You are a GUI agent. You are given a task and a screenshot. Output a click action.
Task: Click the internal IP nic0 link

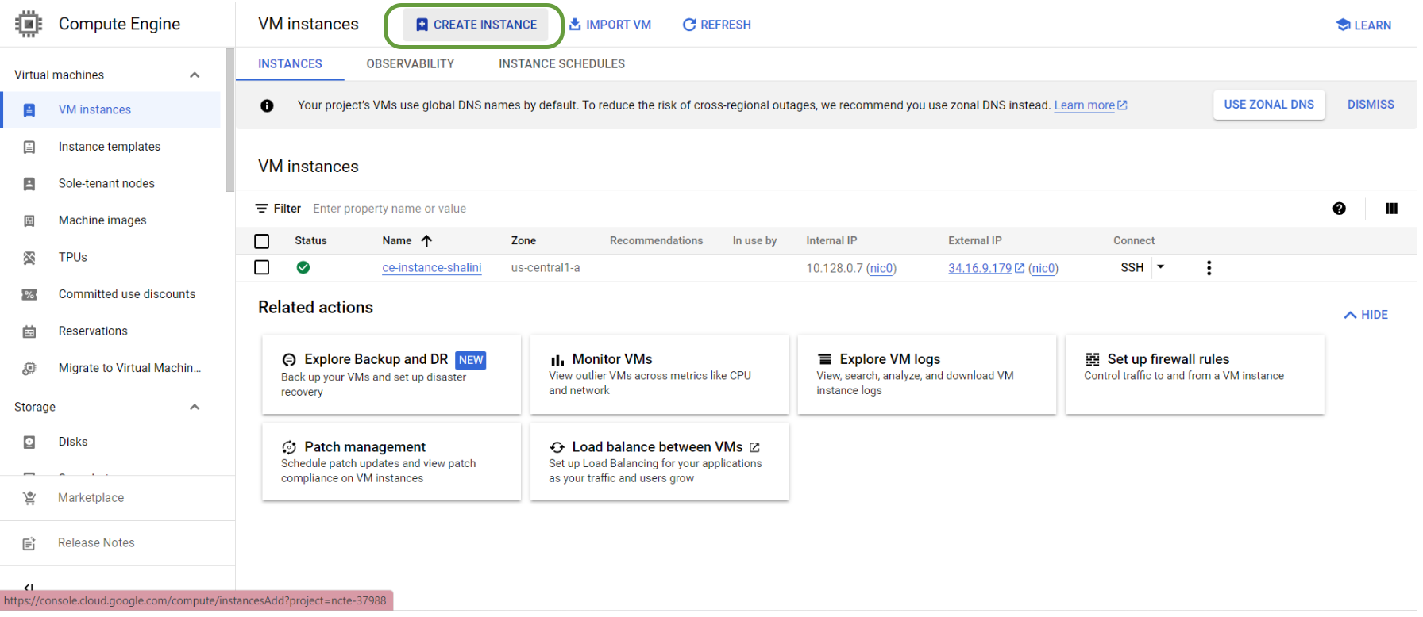(881, 268)
